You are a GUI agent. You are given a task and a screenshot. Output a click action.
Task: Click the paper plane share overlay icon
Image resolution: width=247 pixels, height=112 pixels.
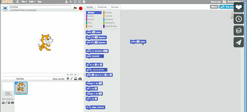(x=239, y=42)
